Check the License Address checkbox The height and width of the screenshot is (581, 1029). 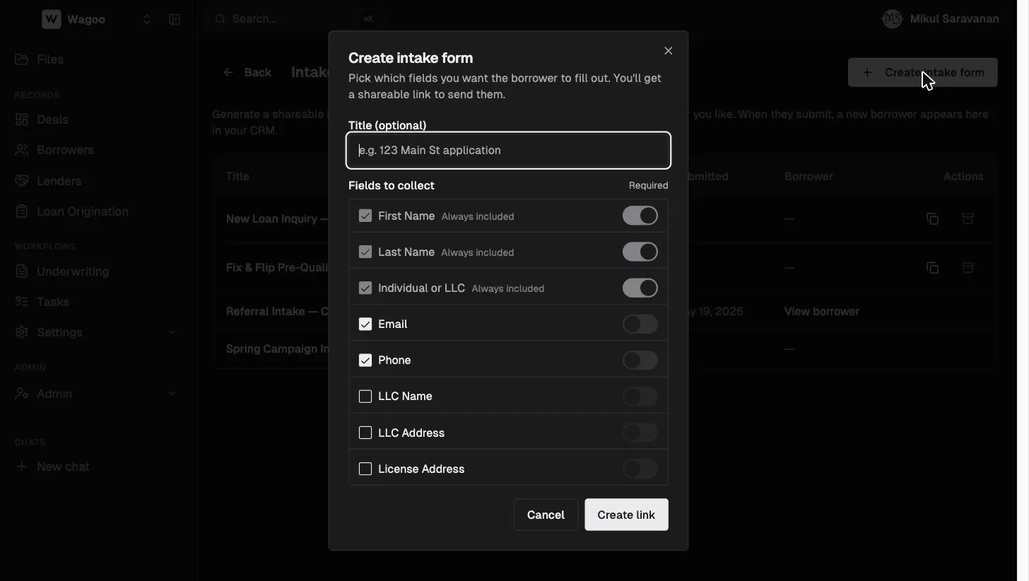click(365, 469)
